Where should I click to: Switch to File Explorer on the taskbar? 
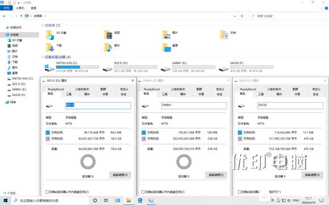point(129,200)
